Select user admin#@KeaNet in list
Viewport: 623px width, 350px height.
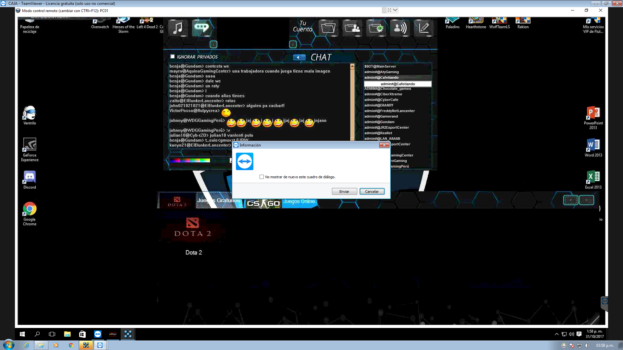point(378,133)
